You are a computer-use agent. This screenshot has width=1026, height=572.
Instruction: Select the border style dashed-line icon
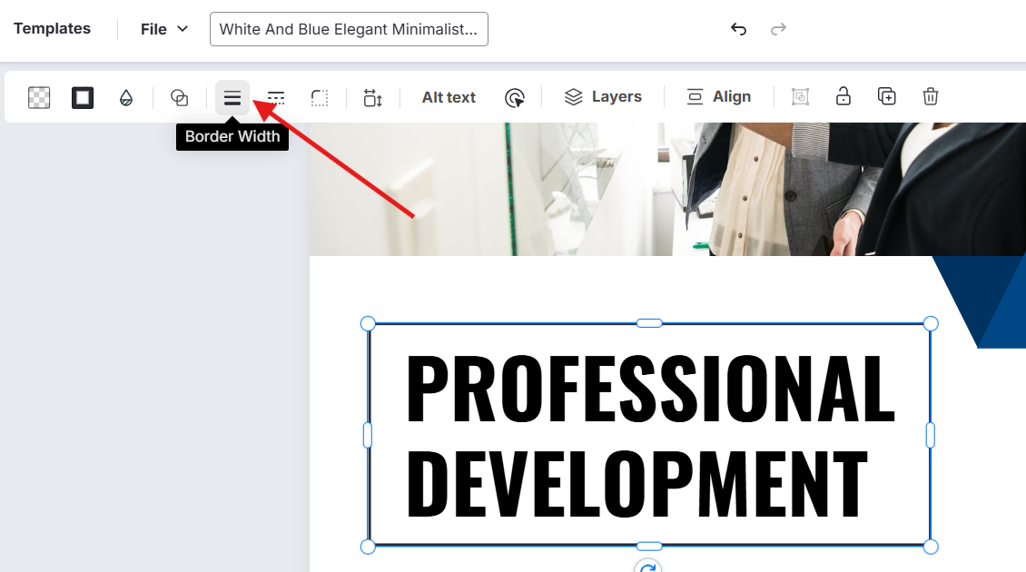point(276,97)
